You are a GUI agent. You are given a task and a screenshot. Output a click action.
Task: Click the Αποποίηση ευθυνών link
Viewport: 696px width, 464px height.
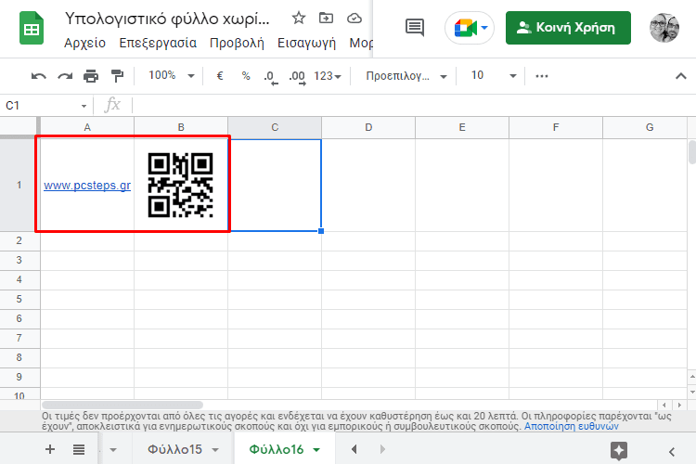[x=572, y=426]
